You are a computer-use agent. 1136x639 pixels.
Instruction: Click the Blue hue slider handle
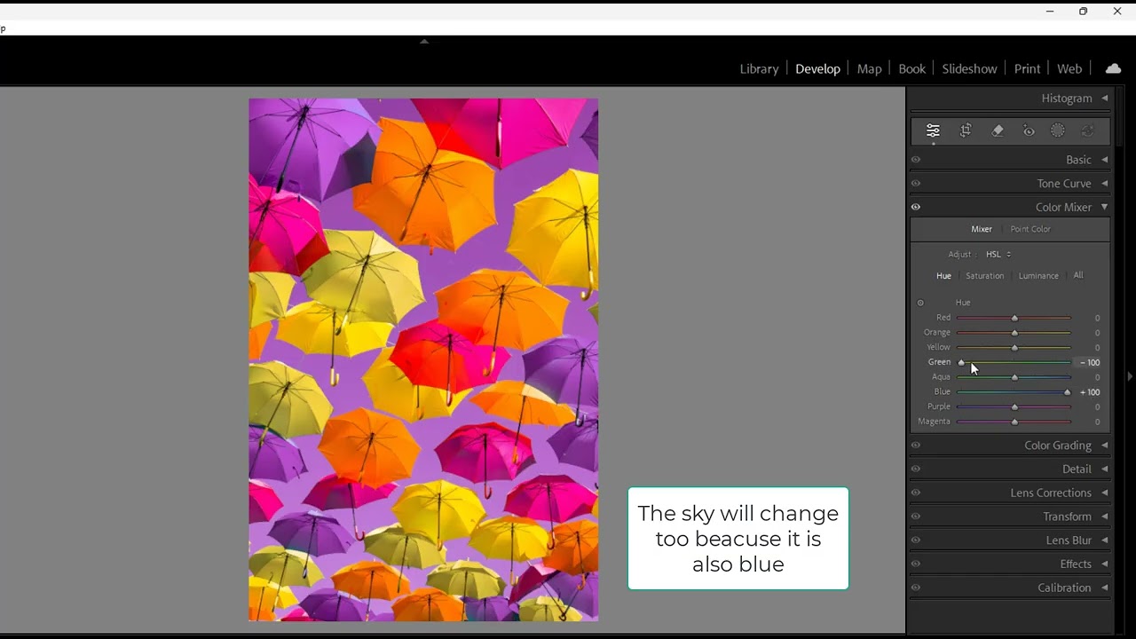click(1068, 392)
